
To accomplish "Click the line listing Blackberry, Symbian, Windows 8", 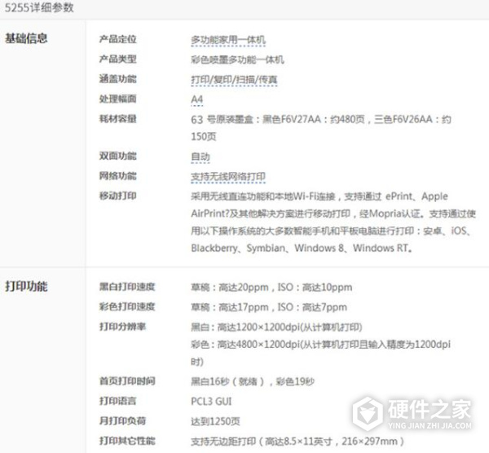I will [x=302, y=248].
